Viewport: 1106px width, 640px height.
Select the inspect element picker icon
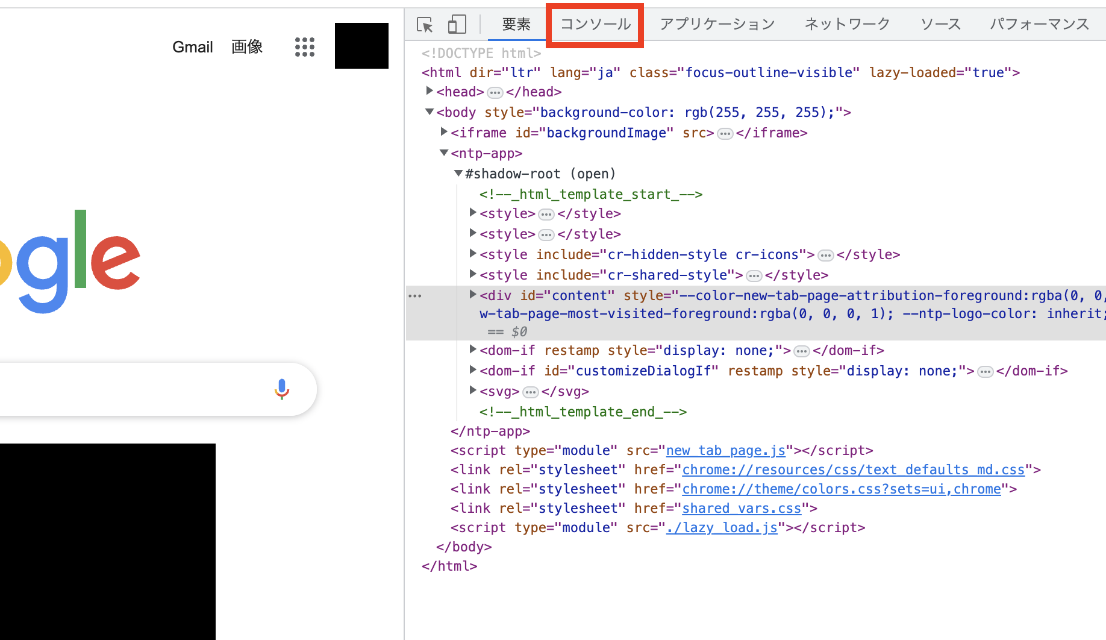coord(425,25)
